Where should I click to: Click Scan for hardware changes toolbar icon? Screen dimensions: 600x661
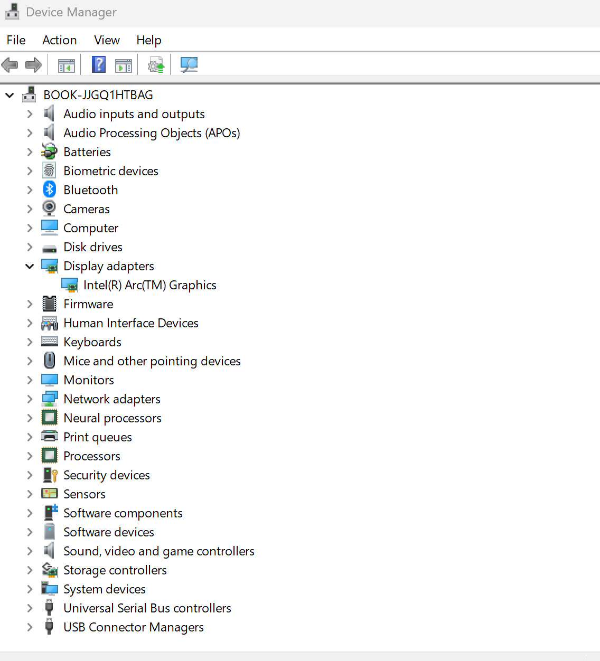189,65
